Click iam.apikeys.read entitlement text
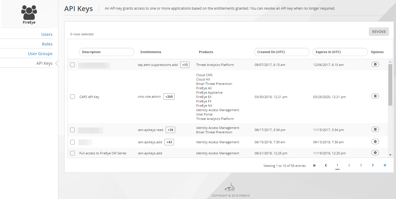The height and width of the screenshot is (199, 396). (x=150, y=130)
